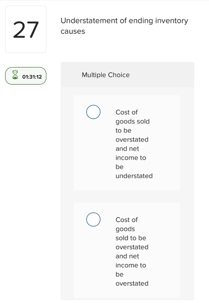This screenshot has height=303, width=209.
Task: Choose answer text ending with 'be overstated'
Action: click(x=132, y=251)
